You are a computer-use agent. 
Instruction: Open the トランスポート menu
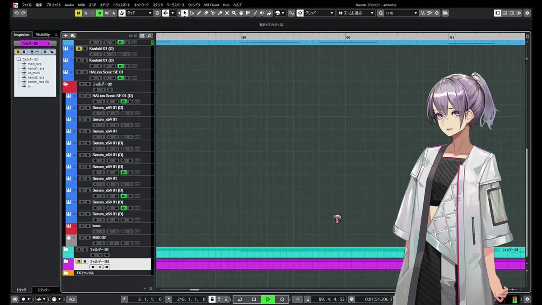tap(121, 5)
